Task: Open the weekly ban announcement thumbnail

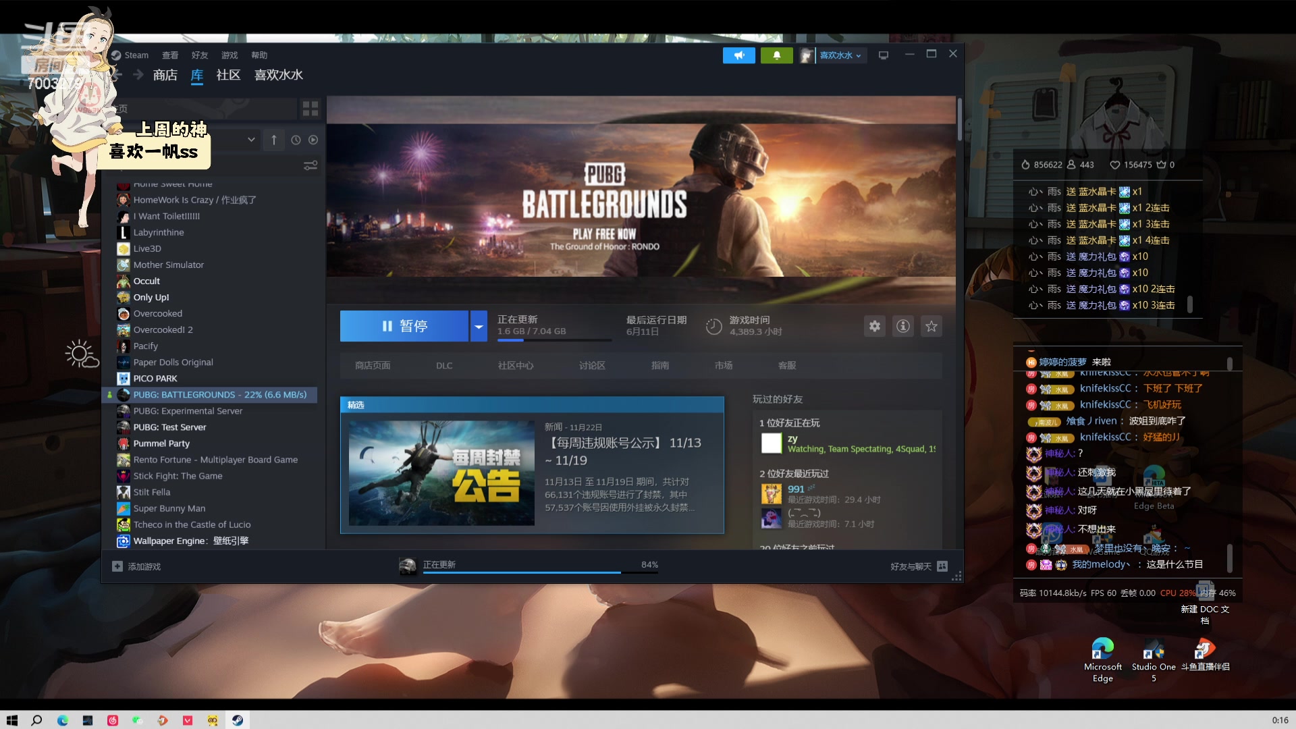Action: click(441, 473)
